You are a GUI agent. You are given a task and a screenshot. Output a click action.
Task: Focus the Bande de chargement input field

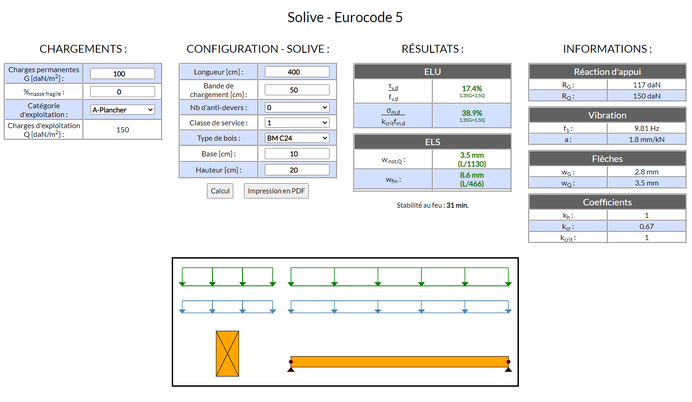point(297,90)
